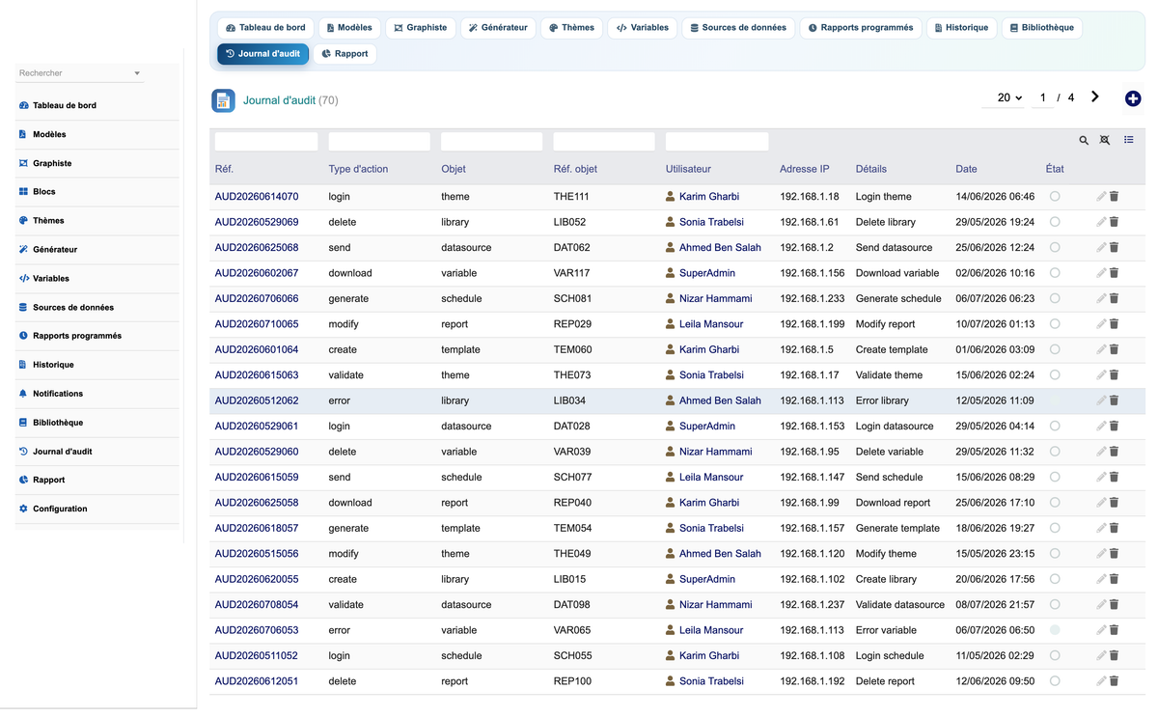1158x717 pixels.
Task: Click the table search magnifier icon
Action: click(1084, 141)
